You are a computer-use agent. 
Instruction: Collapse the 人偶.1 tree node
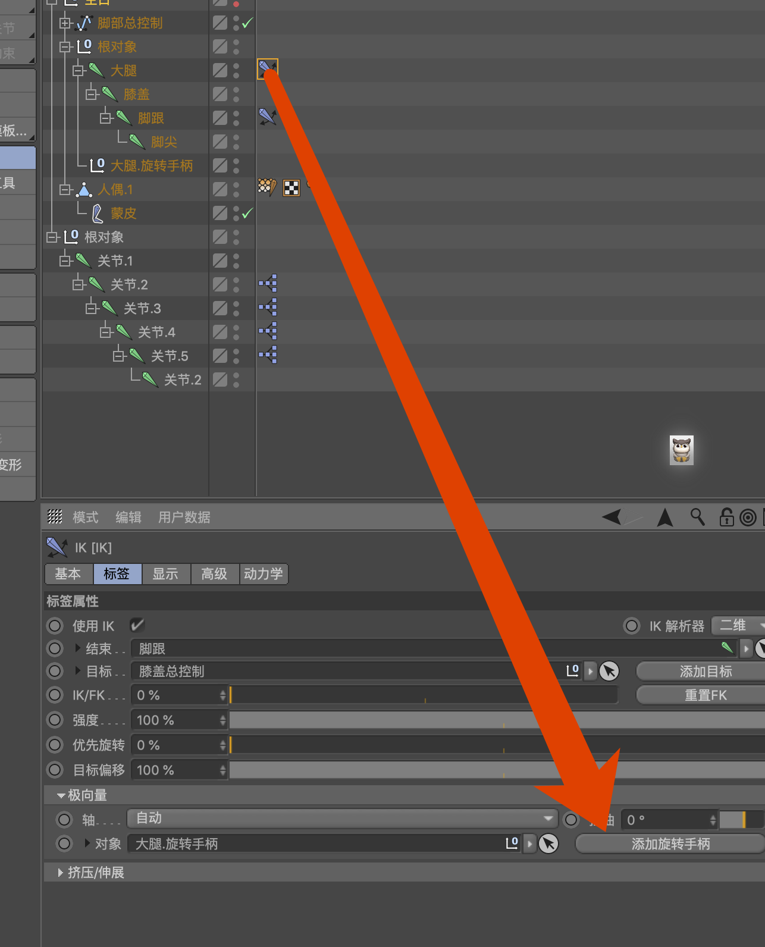[65, 189]
